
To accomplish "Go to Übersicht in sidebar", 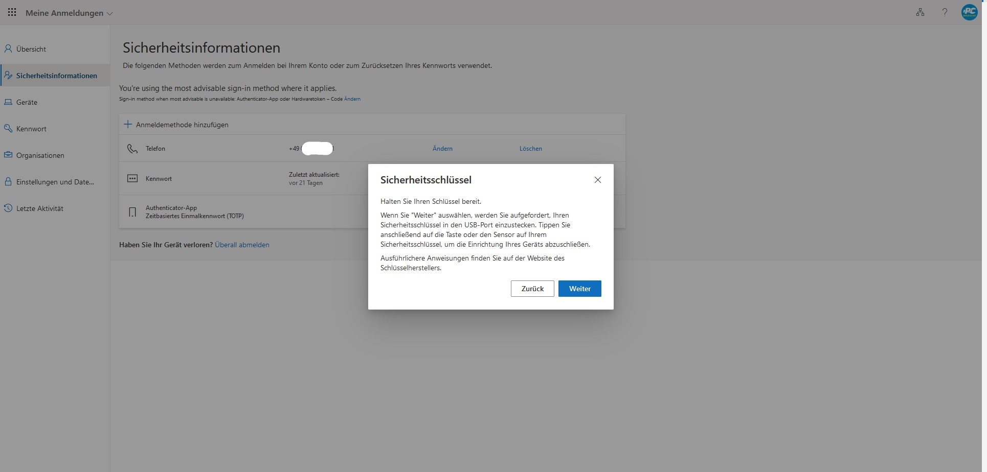I will 31,49.
